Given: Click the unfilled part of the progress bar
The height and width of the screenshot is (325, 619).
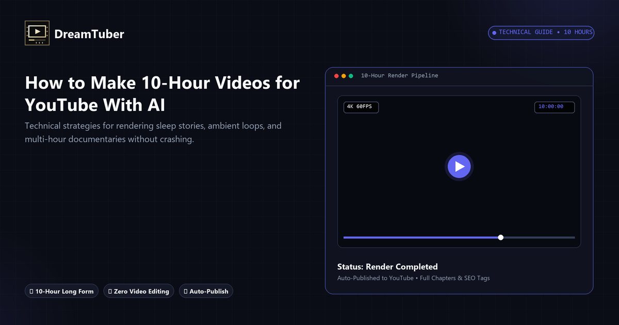Looking at the screenshot, I should pos(538,237).
